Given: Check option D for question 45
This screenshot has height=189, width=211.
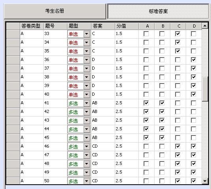Looking at the screenshot, I should point(193,138).
